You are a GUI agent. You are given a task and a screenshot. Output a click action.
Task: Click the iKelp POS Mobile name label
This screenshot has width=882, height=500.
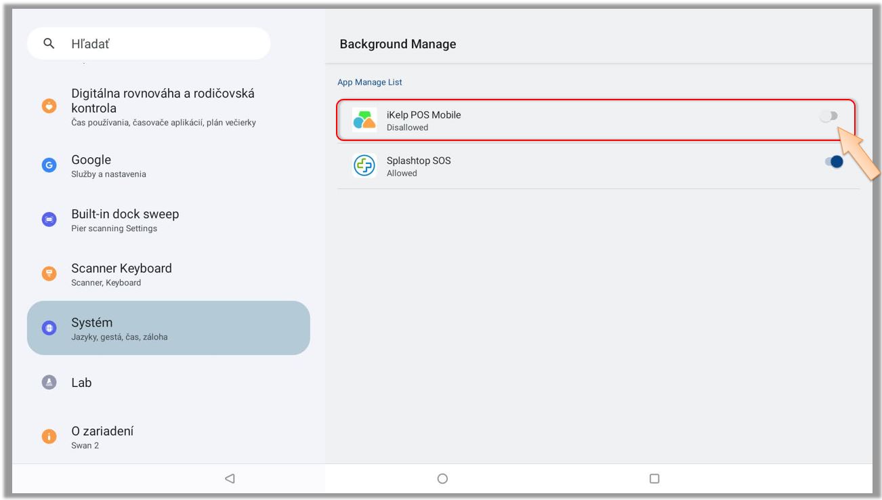(x=423, y=114)
